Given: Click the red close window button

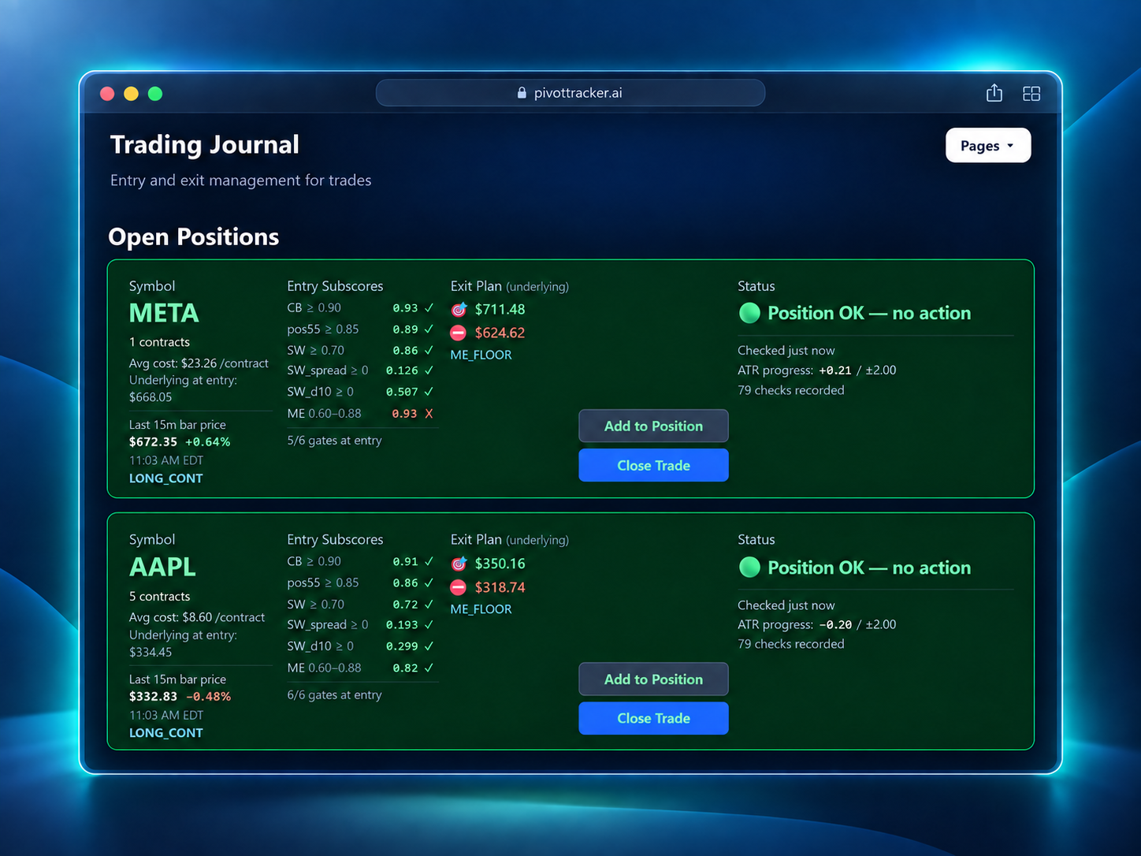Looking at the screenshot, I should point(107,94).
